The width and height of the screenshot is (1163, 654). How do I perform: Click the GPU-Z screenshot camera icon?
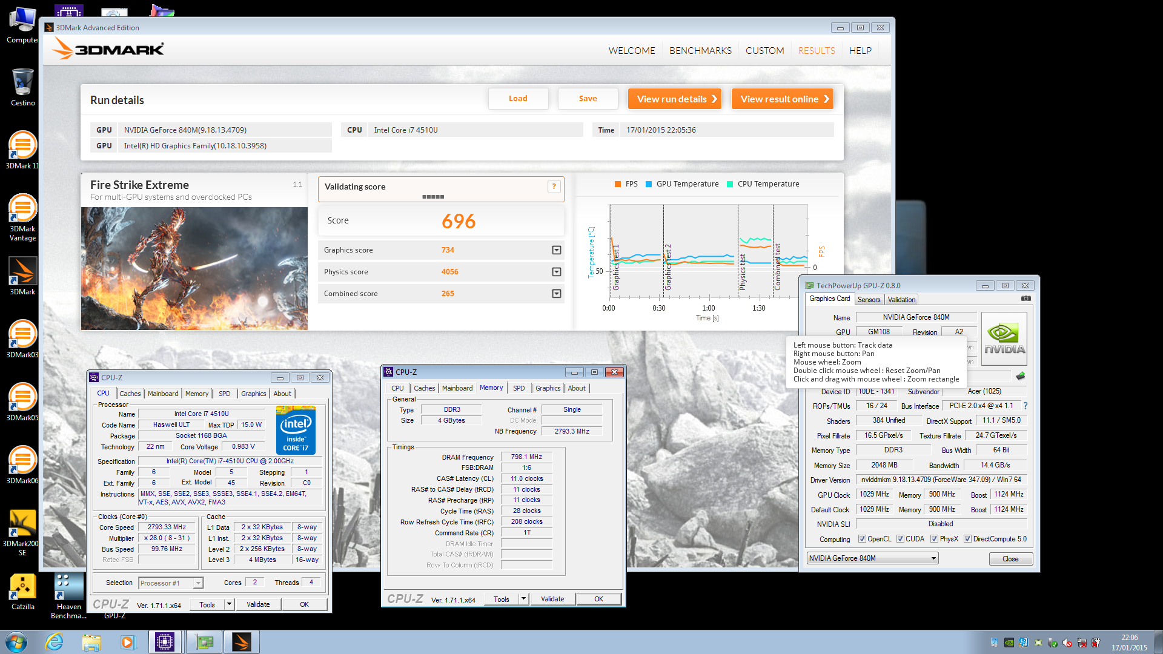point(1025,299)
